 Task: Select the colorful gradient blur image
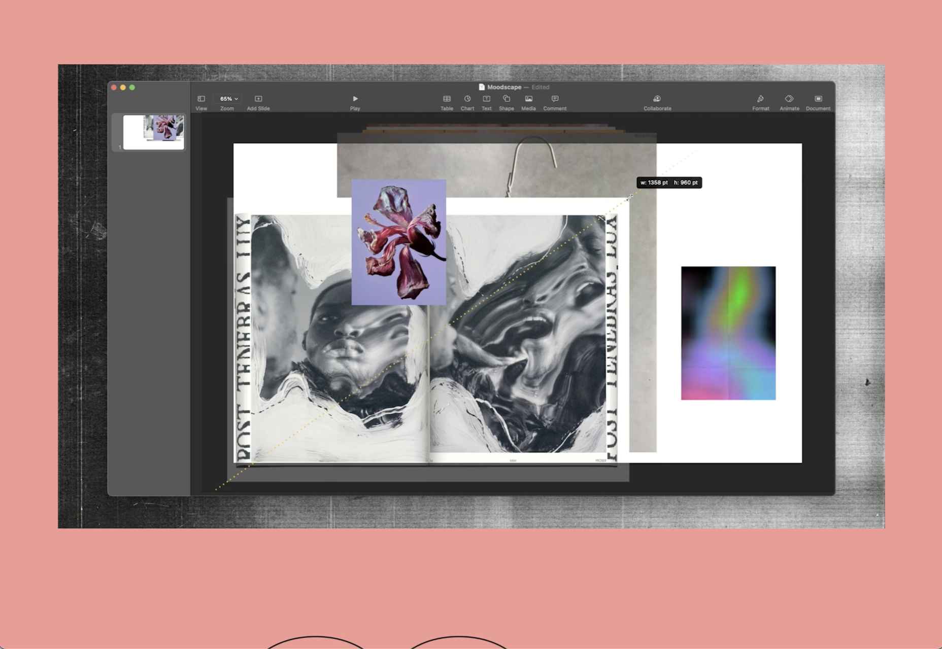tap(728, 333)
